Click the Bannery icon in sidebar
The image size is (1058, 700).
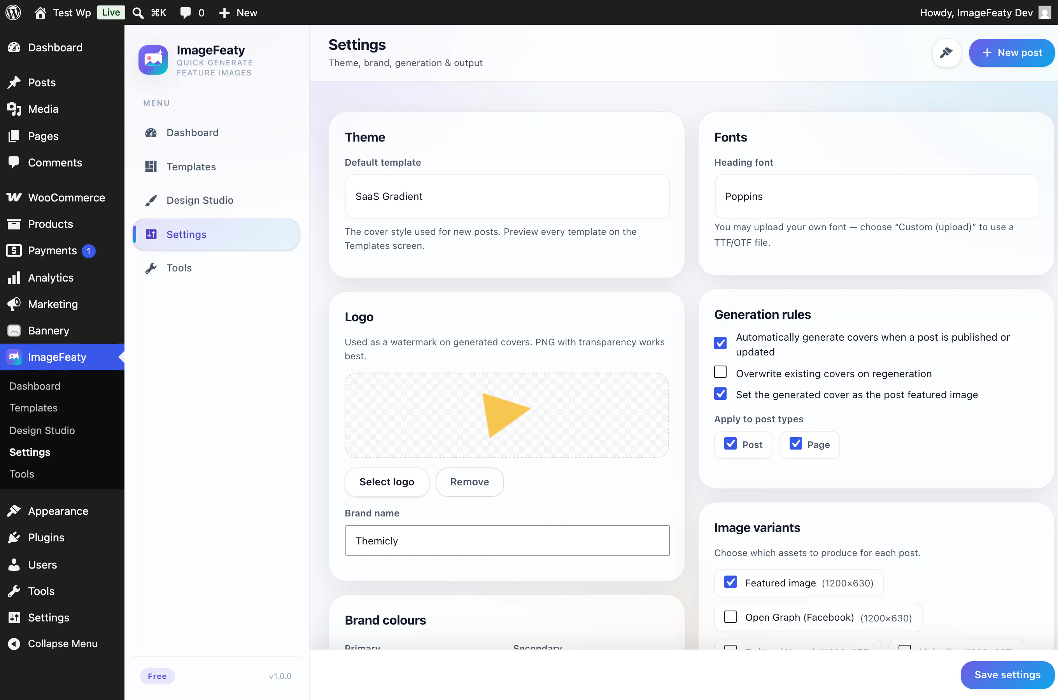pos(14,330)
